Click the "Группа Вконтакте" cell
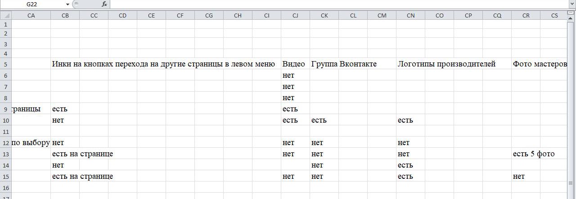The image size is (576, 199). tap(324, 64)
